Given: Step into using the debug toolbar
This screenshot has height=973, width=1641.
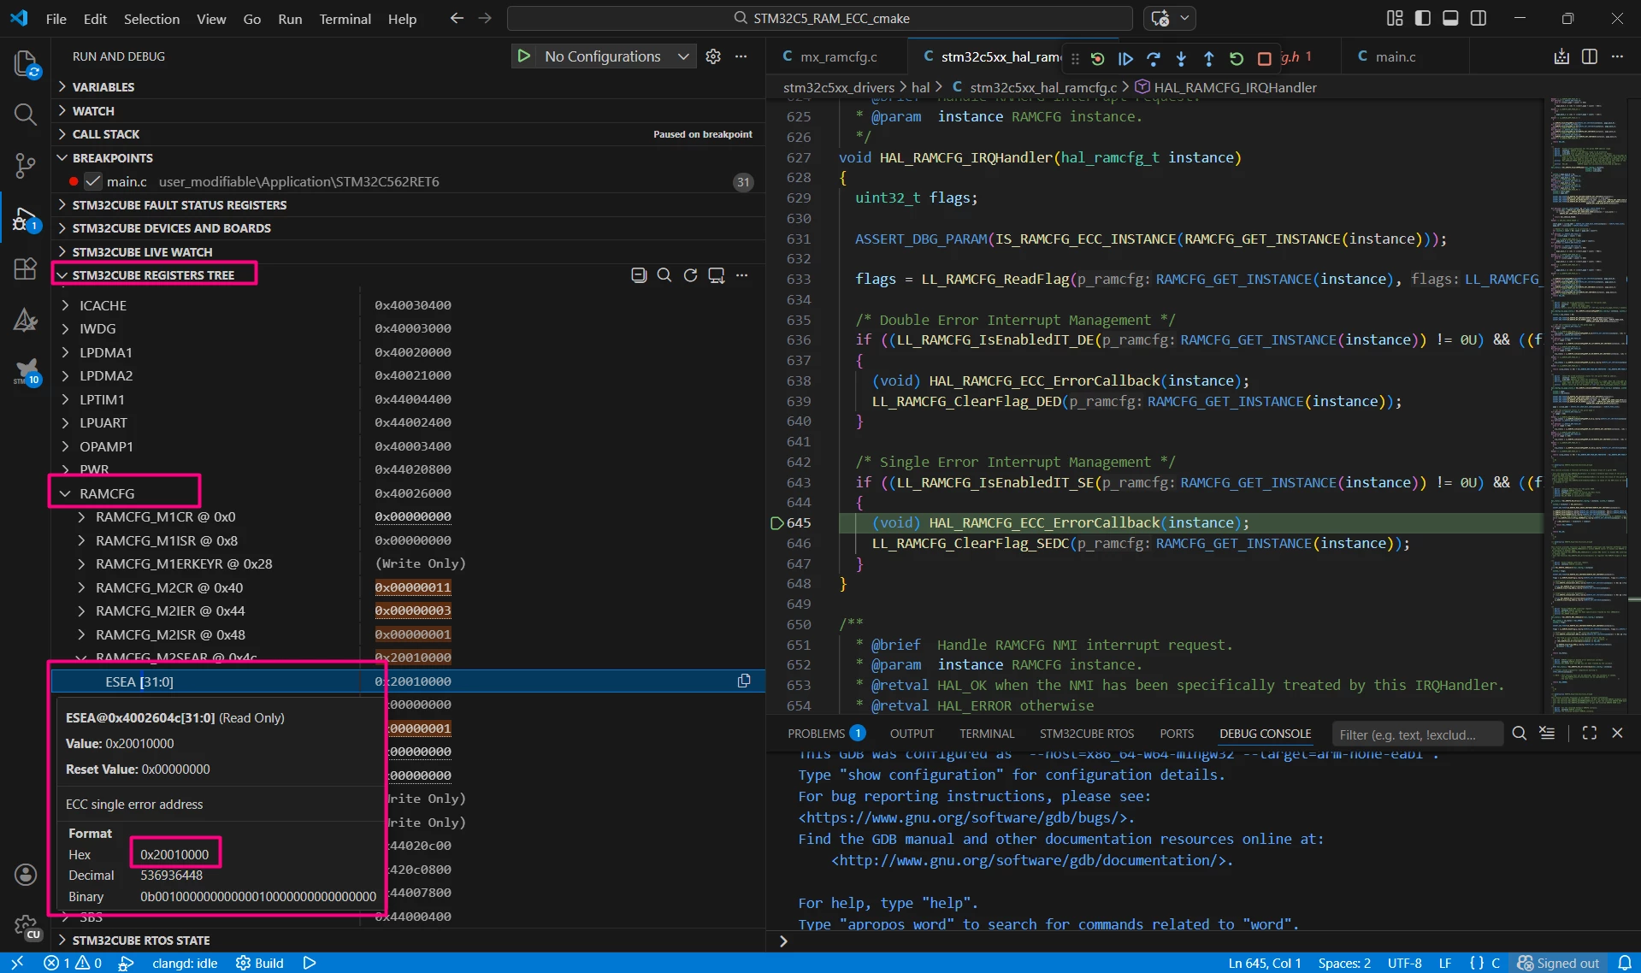Looking at the screenshot, I should tap(1181, 58).
